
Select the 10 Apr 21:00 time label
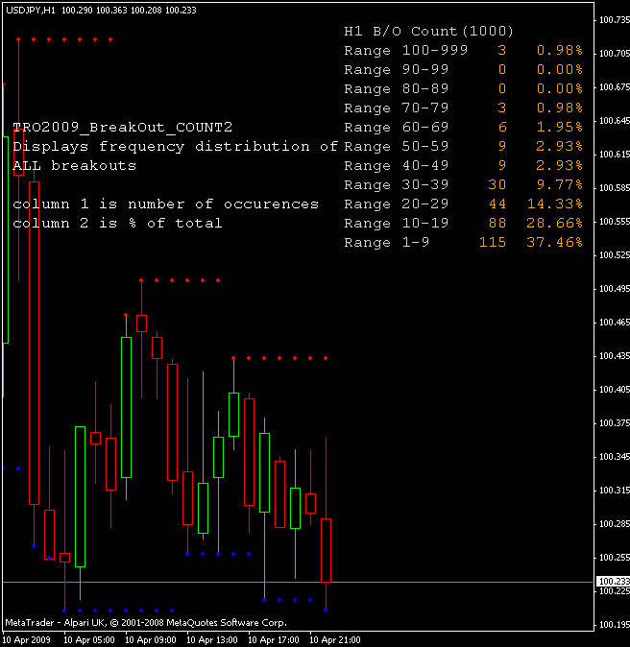pyautogui.click(x=335, y=639)
